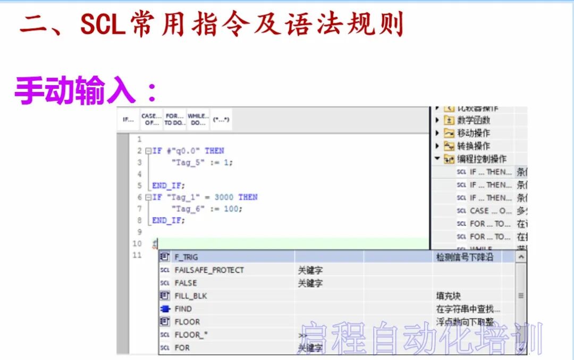The image size is (574, 360).
Task: Click the 移动操作 folder icon
Action: (x=449, y=133)
